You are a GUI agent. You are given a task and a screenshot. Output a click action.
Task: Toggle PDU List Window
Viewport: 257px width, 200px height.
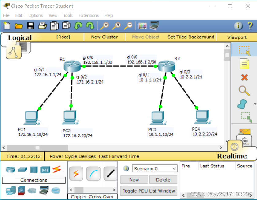point(149,191)
